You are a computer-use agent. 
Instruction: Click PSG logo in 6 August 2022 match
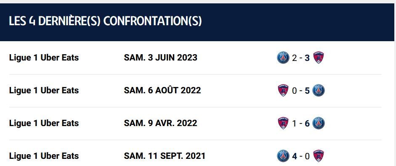[x=319, y=90]
